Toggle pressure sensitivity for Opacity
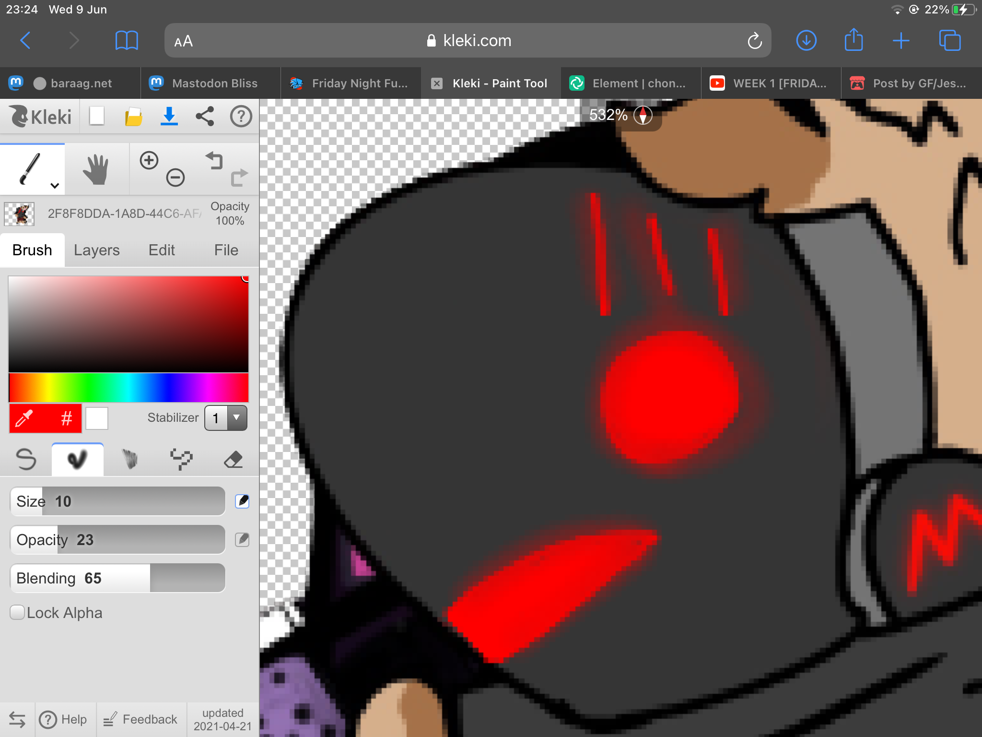This screenshot has width=982, height=737. [x=242, y=539]
